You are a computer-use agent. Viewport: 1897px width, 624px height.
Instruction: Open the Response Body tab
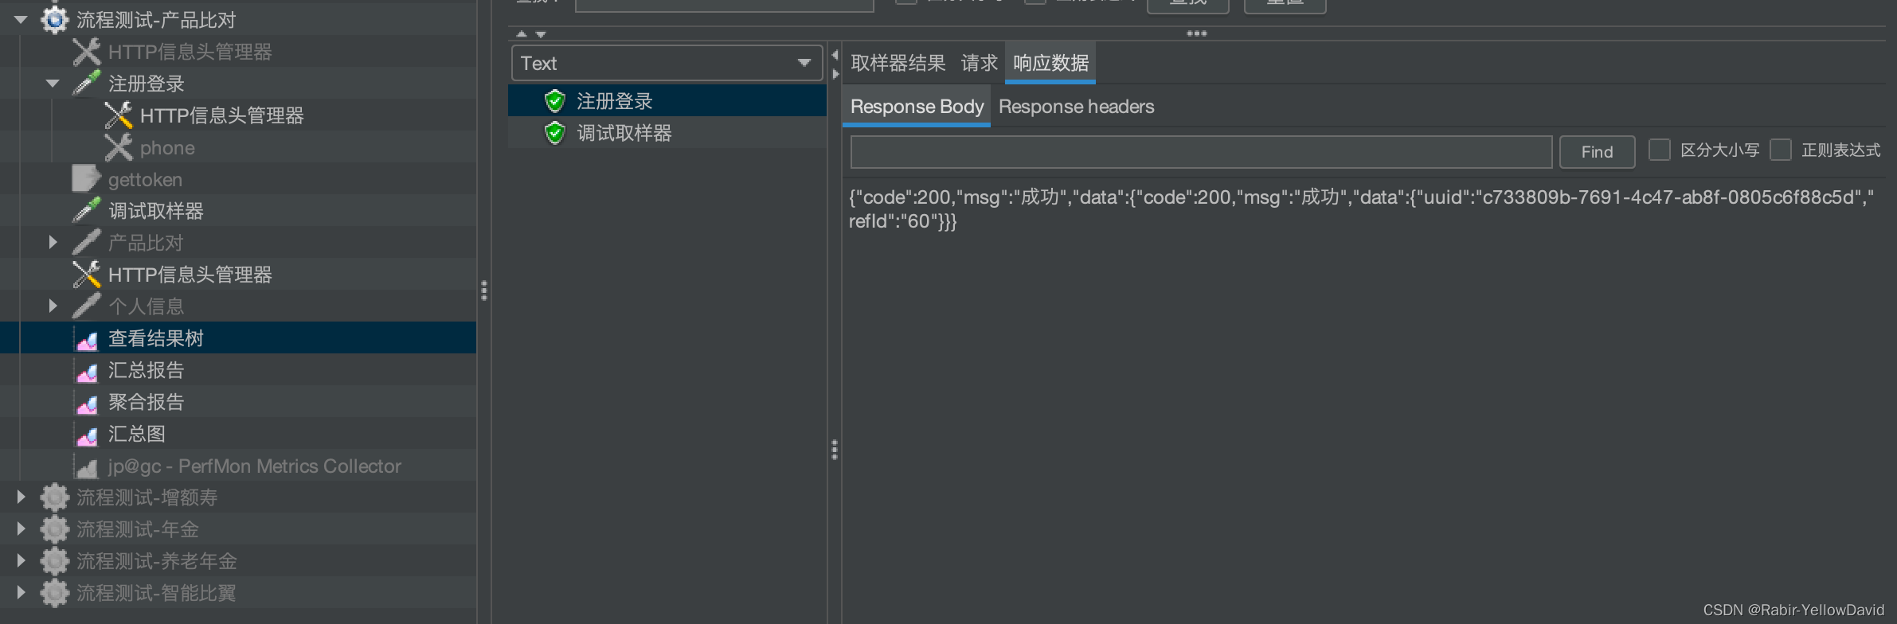[x=917, y=107]
